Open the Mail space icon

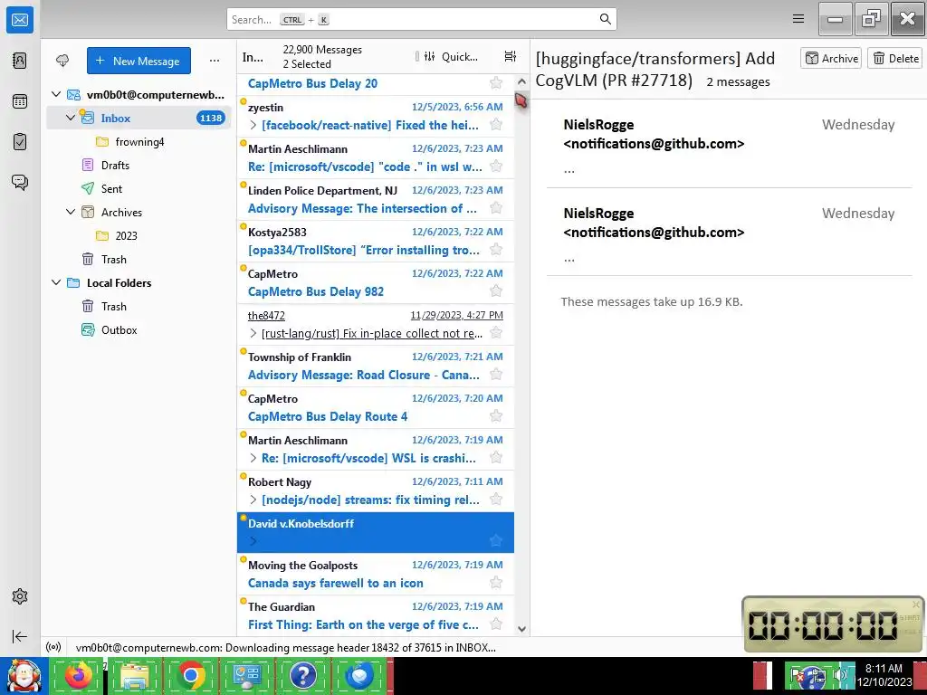(x=20, y=20)
